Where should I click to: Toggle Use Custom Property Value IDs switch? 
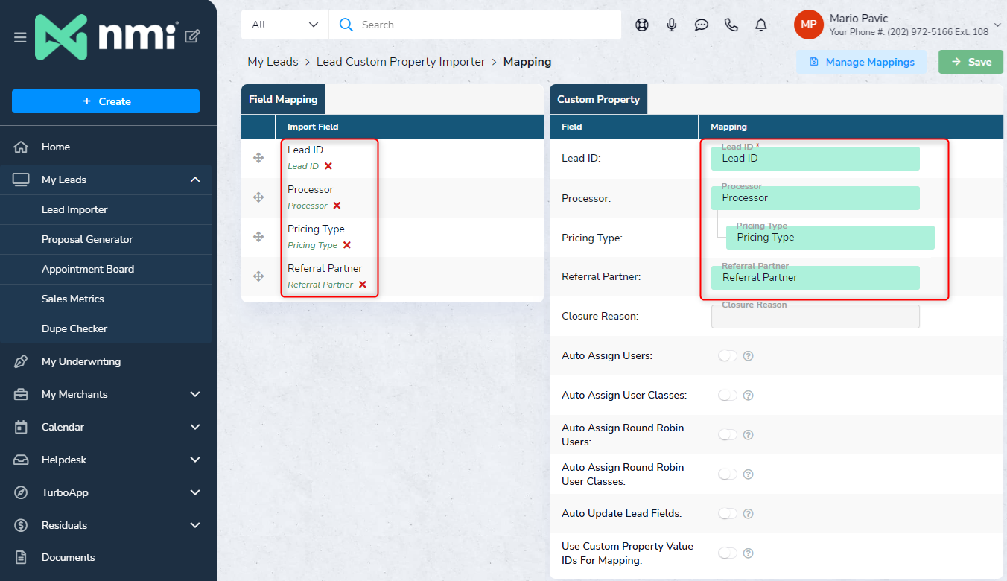click(728, 553)
